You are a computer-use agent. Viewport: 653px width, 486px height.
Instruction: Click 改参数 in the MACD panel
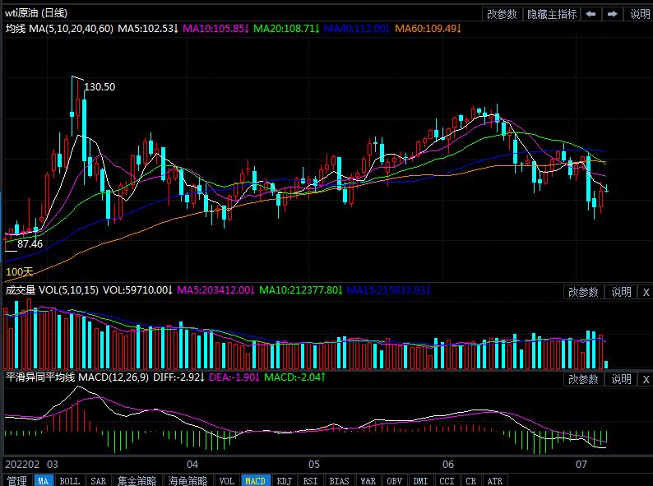point(583,379)
